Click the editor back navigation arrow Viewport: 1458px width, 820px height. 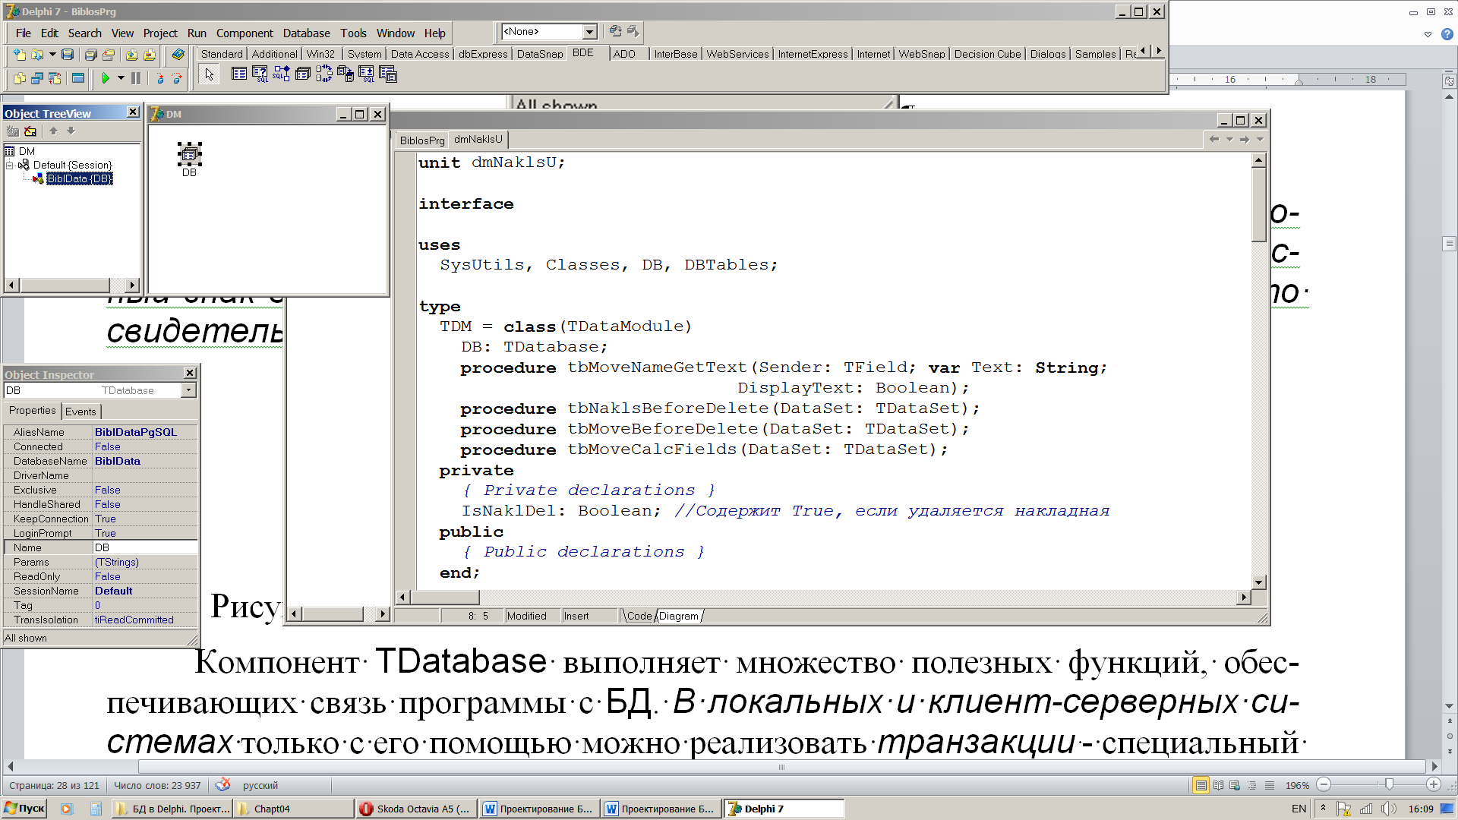coord(1213,140)
